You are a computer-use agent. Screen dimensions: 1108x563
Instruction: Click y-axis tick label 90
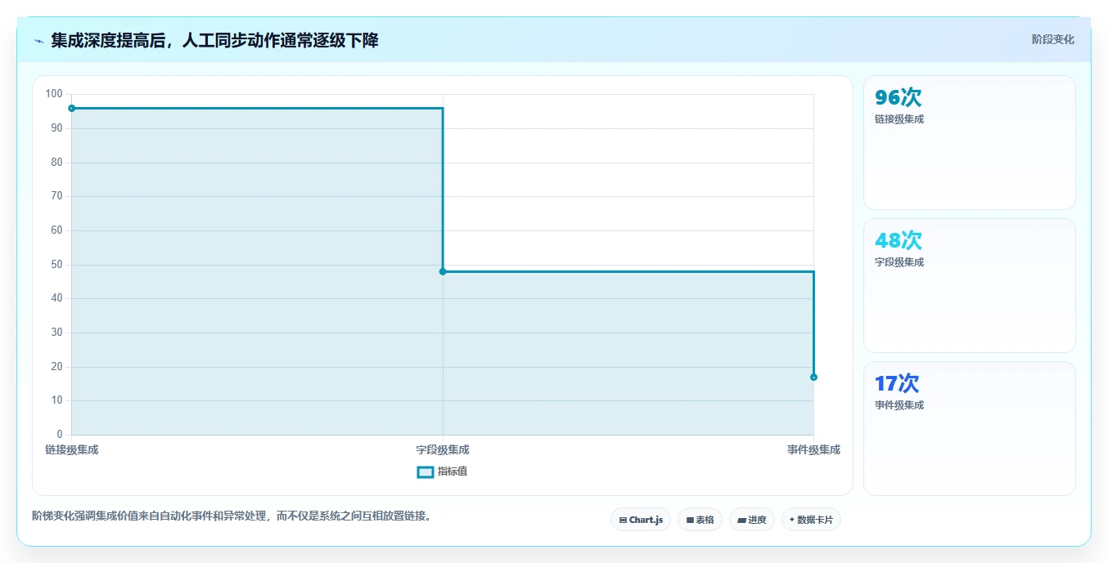click(x=56, y=128)
